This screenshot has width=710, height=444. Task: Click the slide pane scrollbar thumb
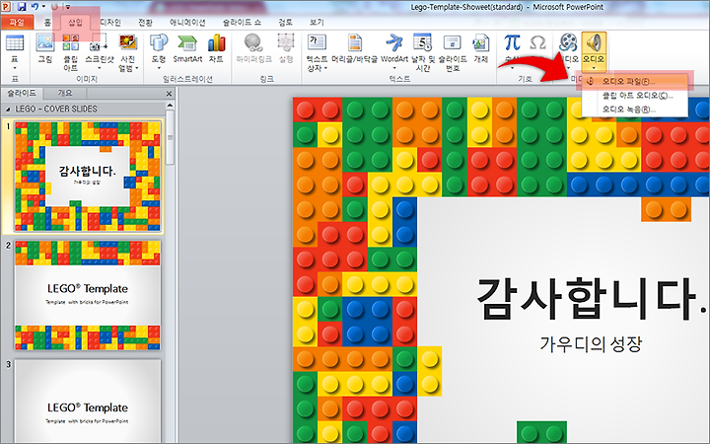pyautogui.click(x=170, y=137)
